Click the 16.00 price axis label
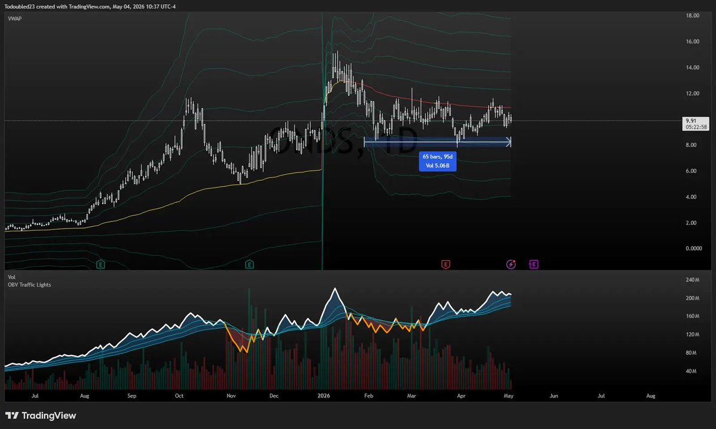Screen dimensions: 716x429 coord(692,42)
